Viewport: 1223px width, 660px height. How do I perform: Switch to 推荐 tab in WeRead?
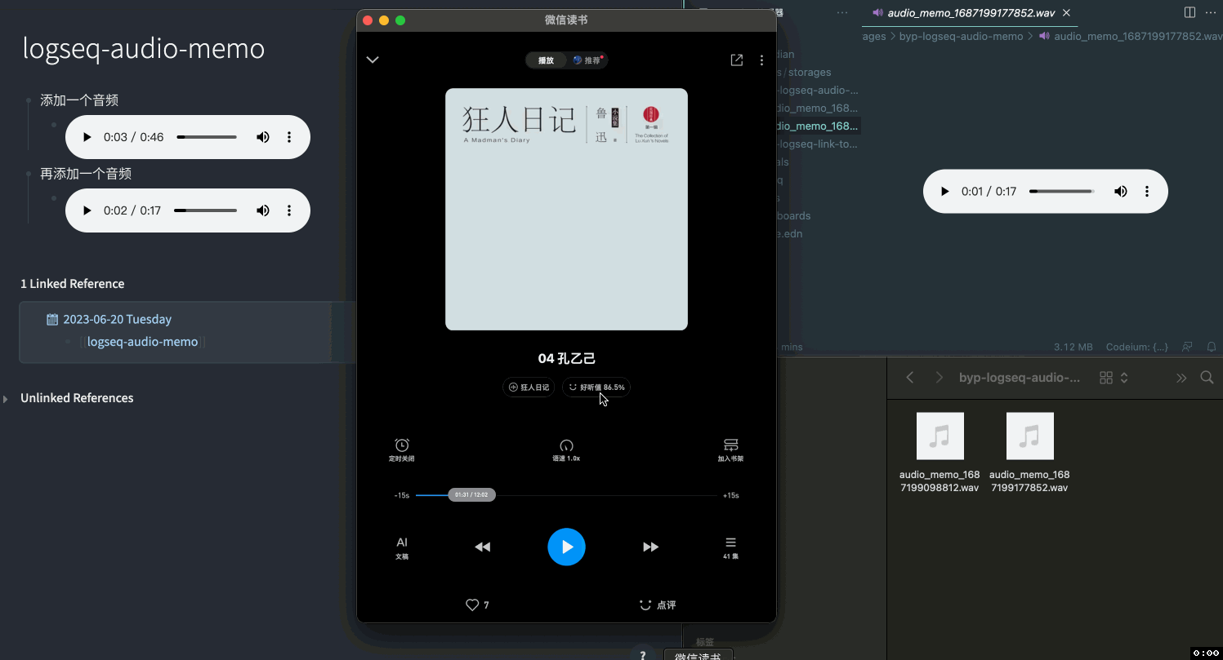click(x=587, y=60)
